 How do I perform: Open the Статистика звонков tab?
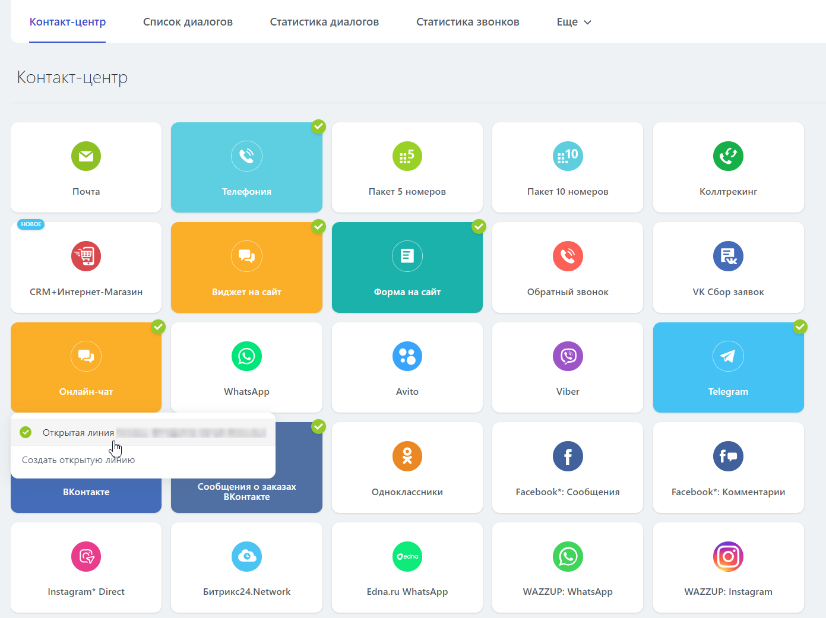(468, 22)
